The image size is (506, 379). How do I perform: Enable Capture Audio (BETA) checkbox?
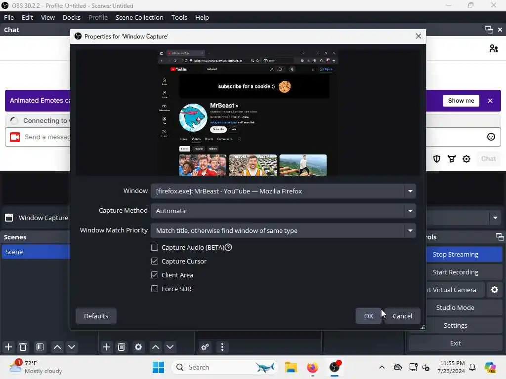click(x=155, y=248)
